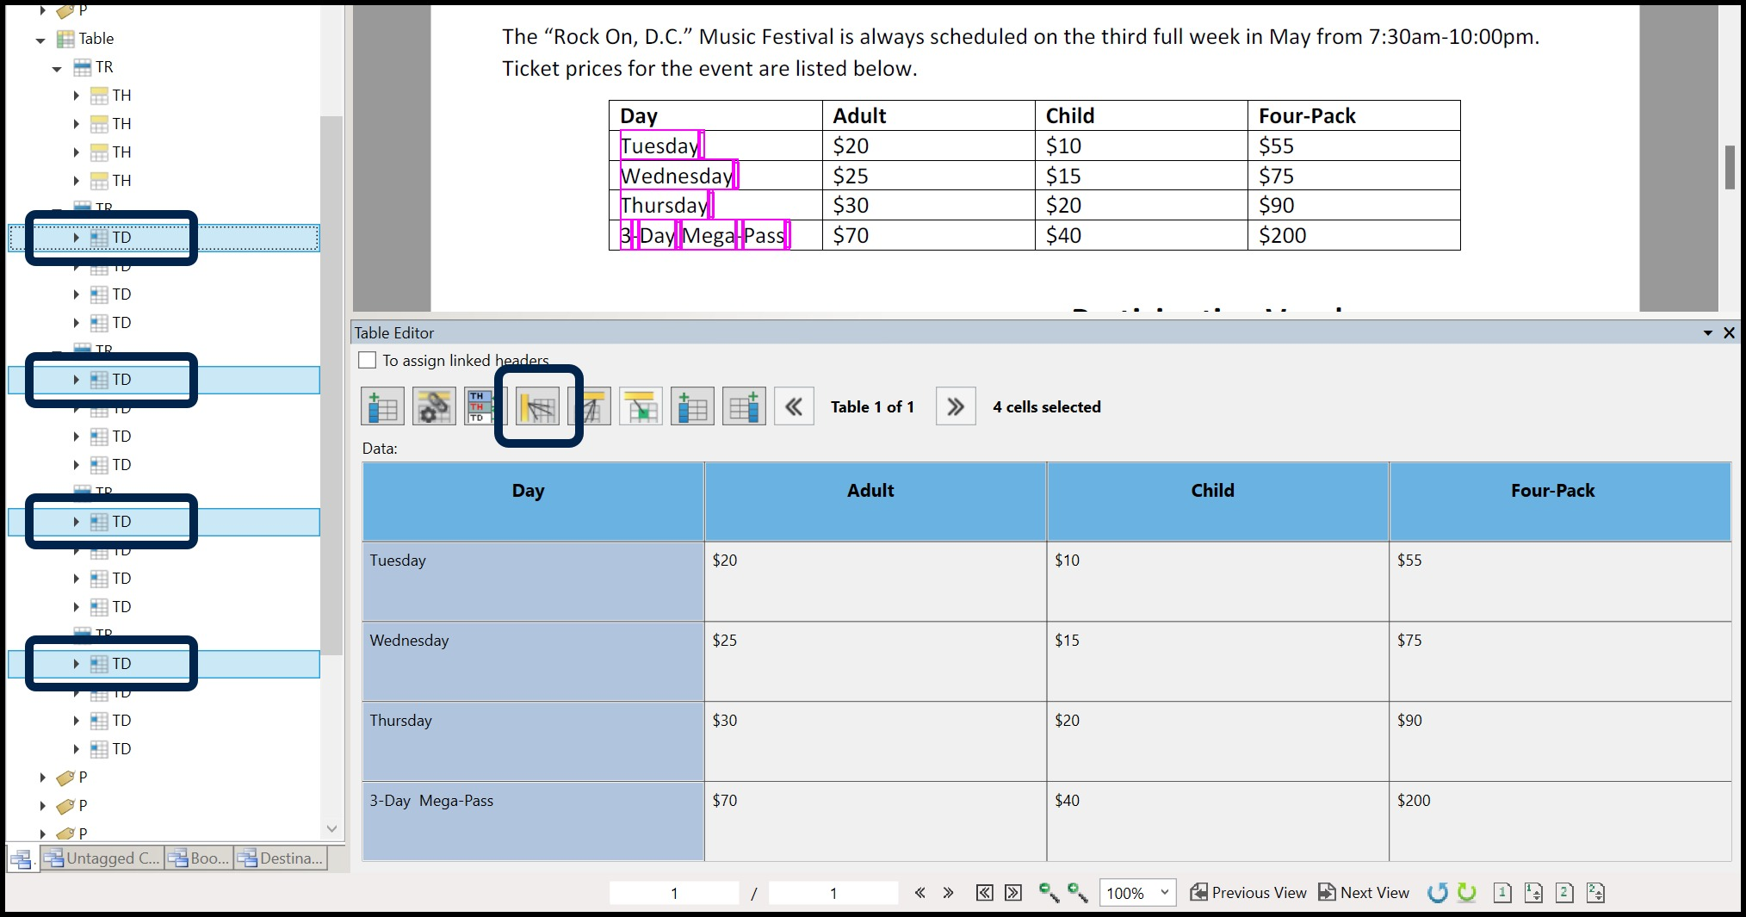Click the '4 cells selected' status text

pyautogui.click(x=1047, y=407)
